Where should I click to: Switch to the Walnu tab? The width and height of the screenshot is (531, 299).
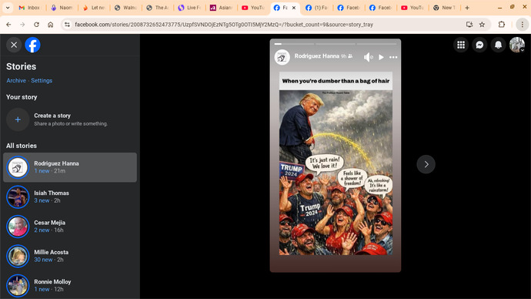[125, 8]
